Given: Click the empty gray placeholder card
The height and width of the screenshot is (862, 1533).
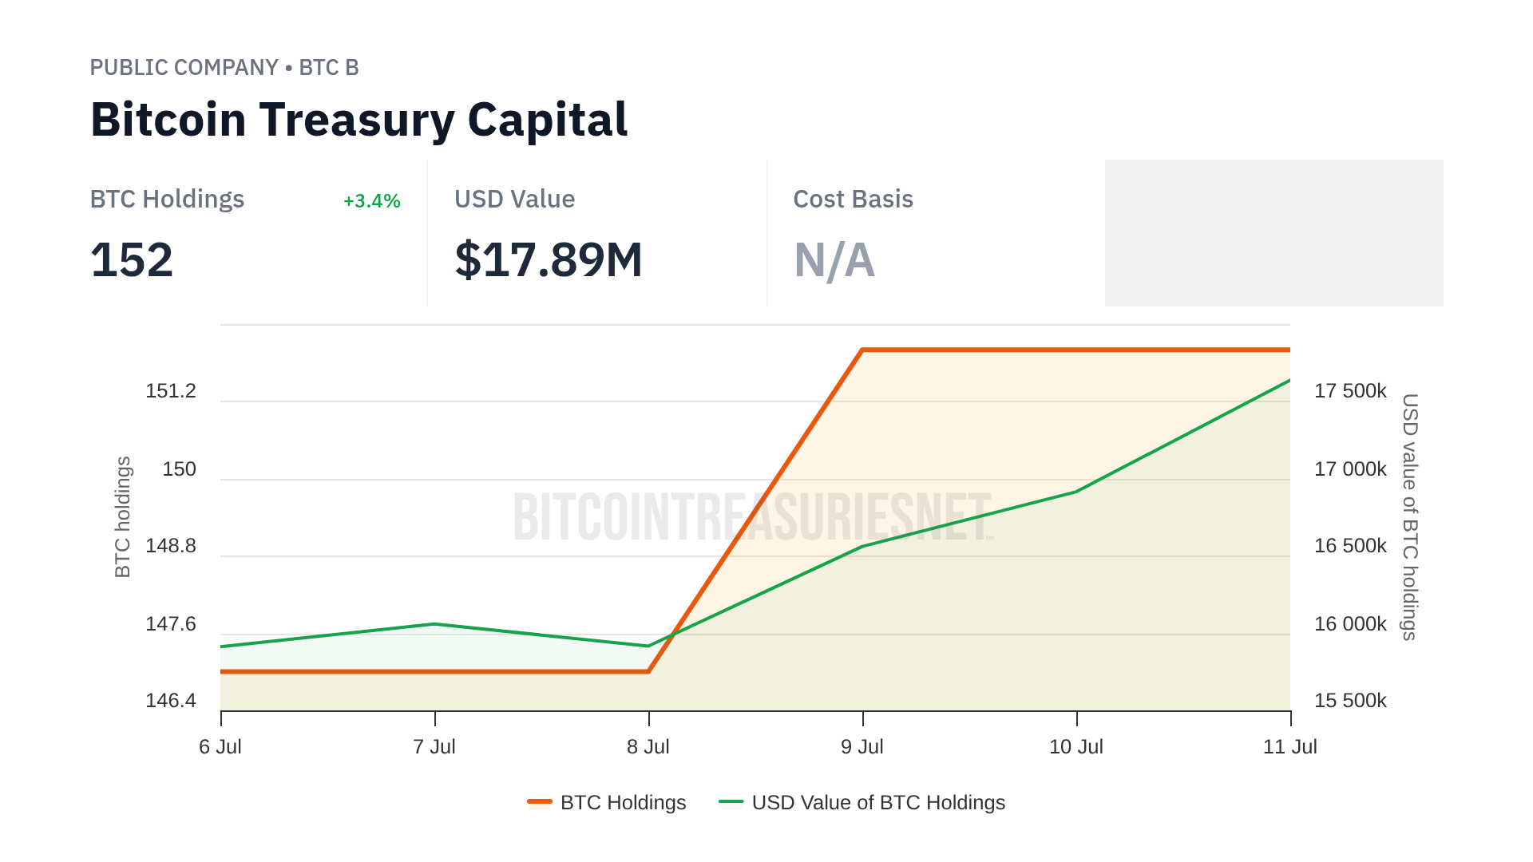Looking at the screenshot, I should coord(1274,233).
